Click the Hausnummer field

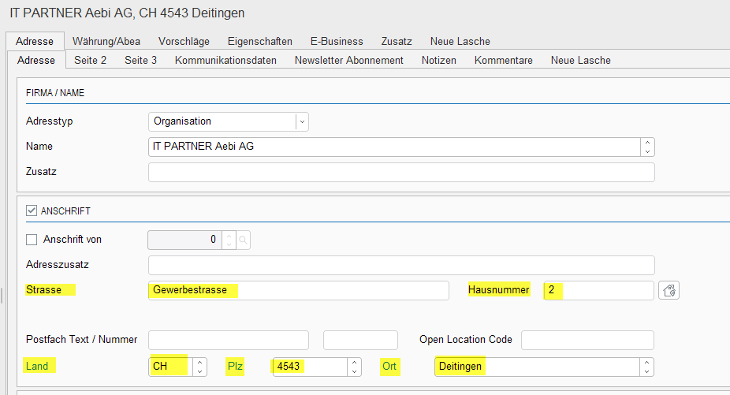pos(598,290)
